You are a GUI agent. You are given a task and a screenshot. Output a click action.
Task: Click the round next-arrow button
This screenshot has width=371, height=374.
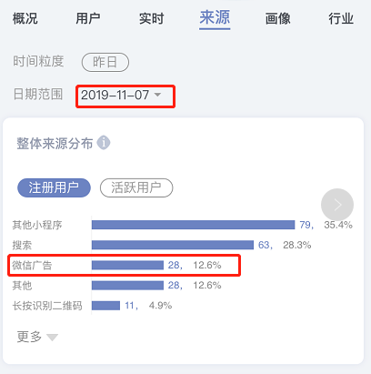click(337, 205)
